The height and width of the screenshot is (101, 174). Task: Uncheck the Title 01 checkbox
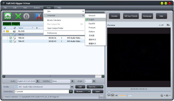coord(11,34)
